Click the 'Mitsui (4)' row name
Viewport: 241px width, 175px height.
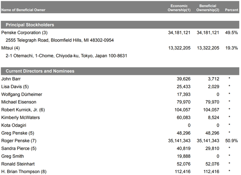pos(11,48)
